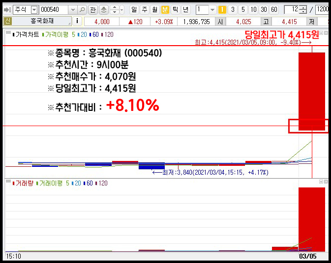The image size is (331, 263).
Task: Click the 저 low price label
Action: click(x=312, y=22)
